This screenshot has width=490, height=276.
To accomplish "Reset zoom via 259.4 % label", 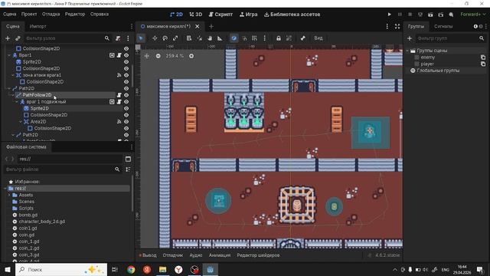I will tap(175, 56).
